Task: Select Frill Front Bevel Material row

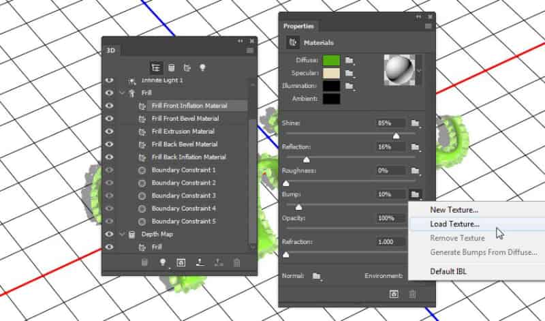Action: click(x=185, y=119)
